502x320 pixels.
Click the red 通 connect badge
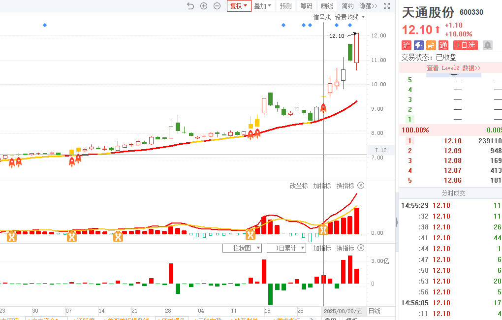(443, 45)
